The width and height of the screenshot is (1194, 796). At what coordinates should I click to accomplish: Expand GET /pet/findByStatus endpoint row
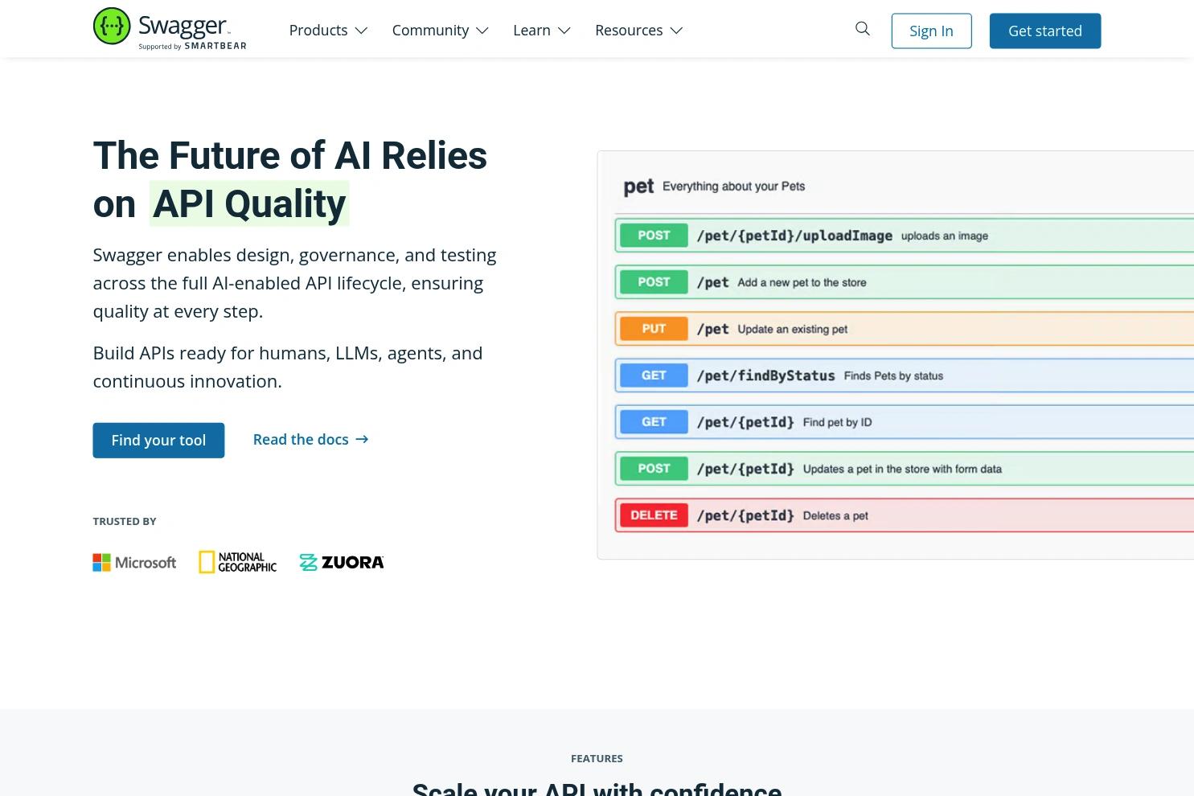905,375
